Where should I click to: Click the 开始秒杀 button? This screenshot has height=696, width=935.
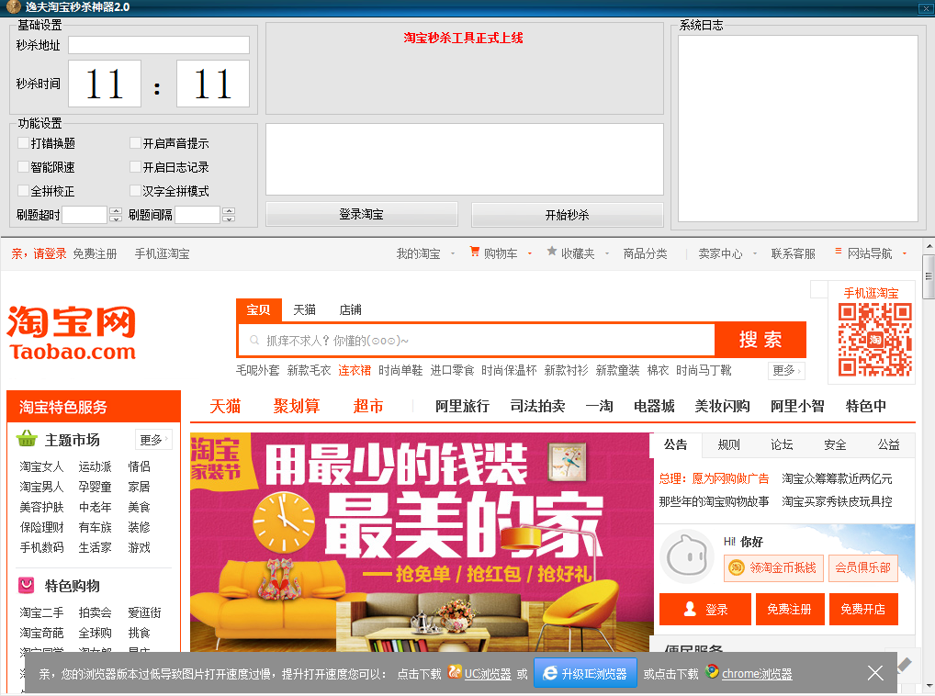coord(567,214)
